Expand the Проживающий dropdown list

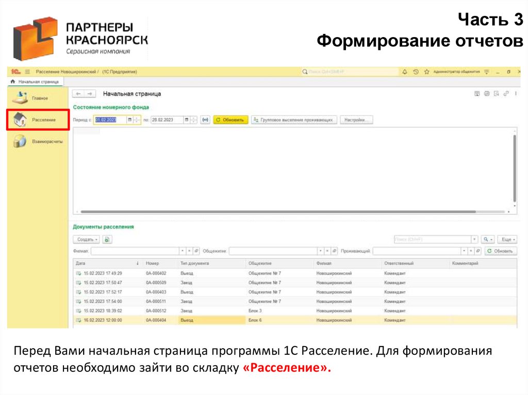[x=464, y=251]
